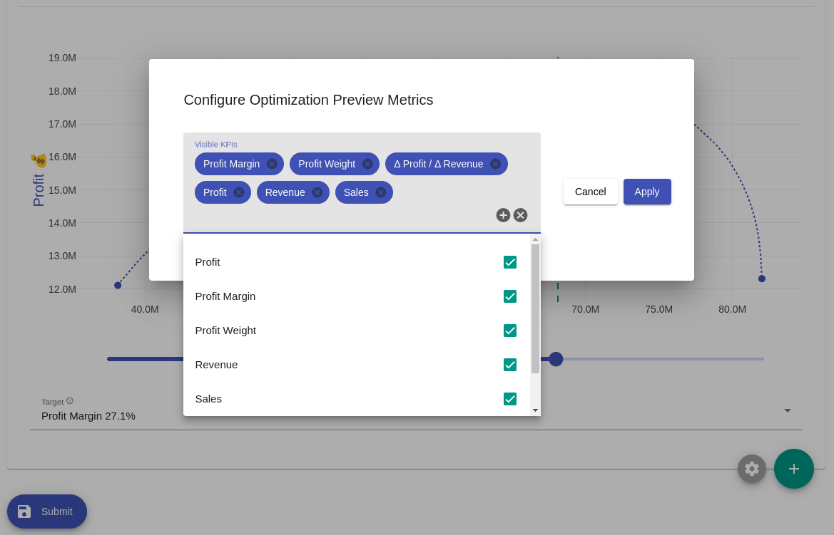
Task: Click the chart's right endpoint dot
Action: tap(762, 279)
